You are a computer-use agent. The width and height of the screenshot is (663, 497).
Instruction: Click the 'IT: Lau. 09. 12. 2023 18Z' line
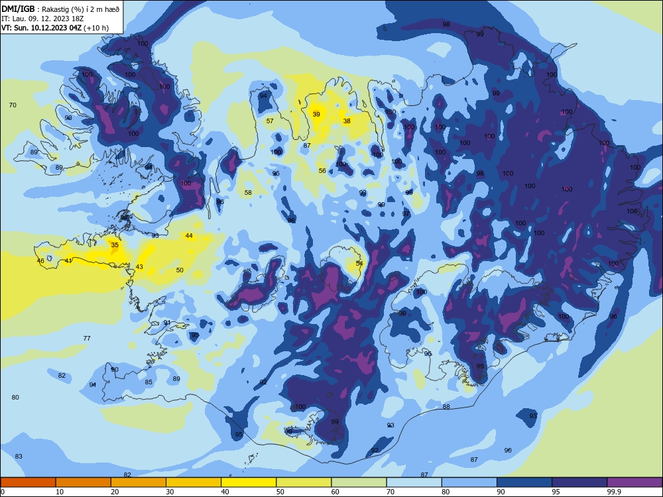(x=42, y=19)
